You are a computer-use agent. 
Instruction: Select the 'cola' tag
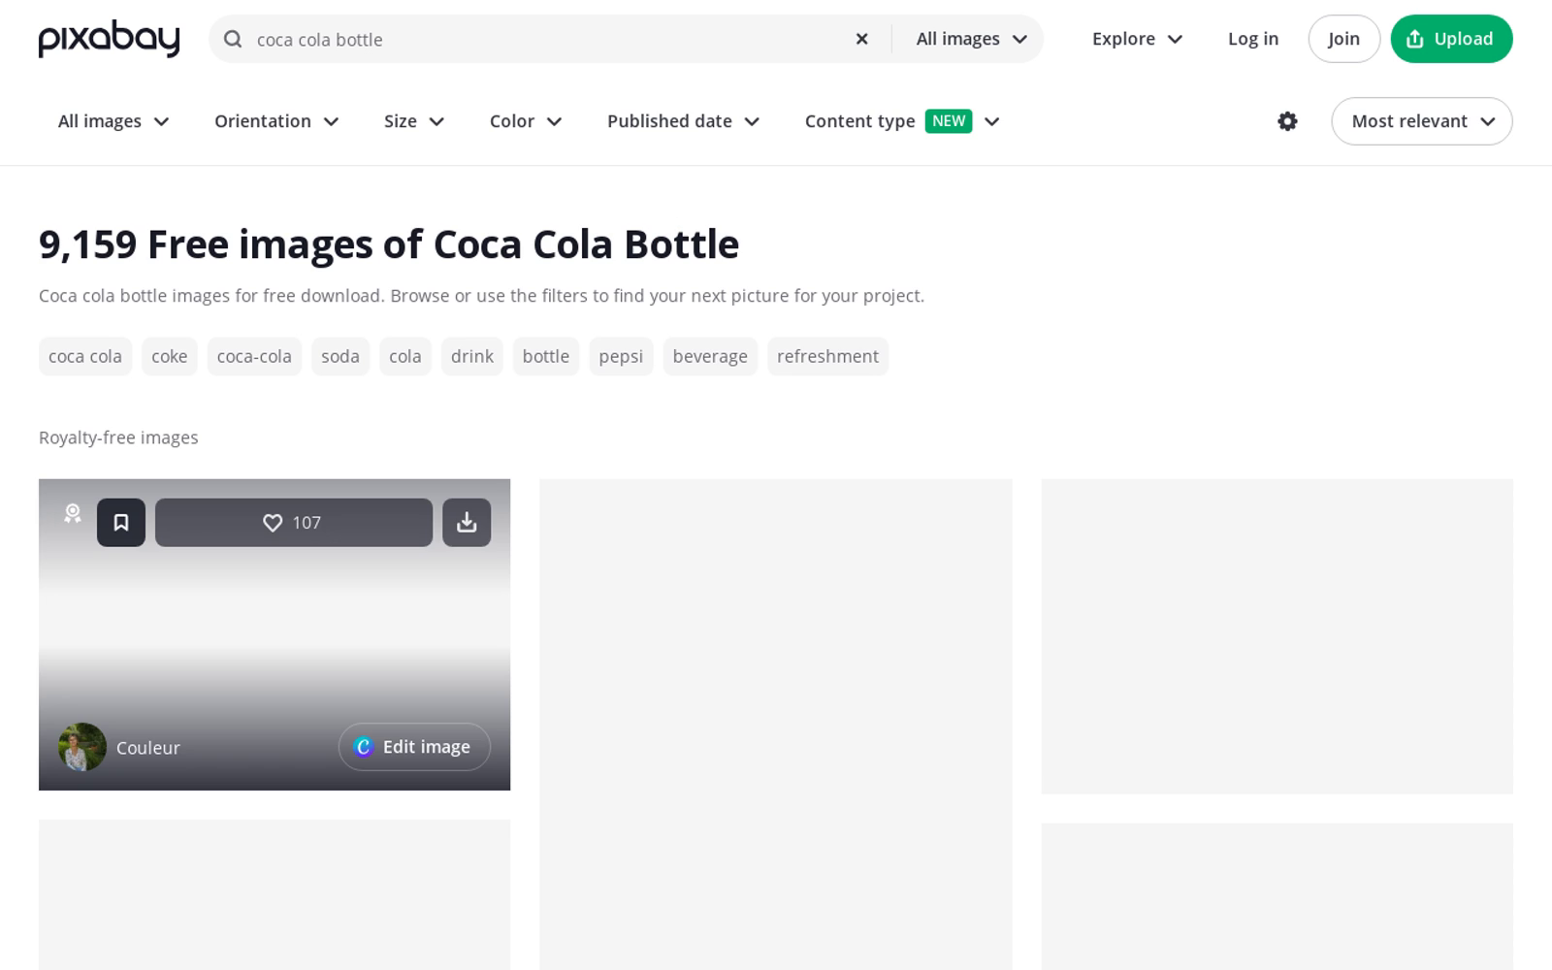[405, 356]
